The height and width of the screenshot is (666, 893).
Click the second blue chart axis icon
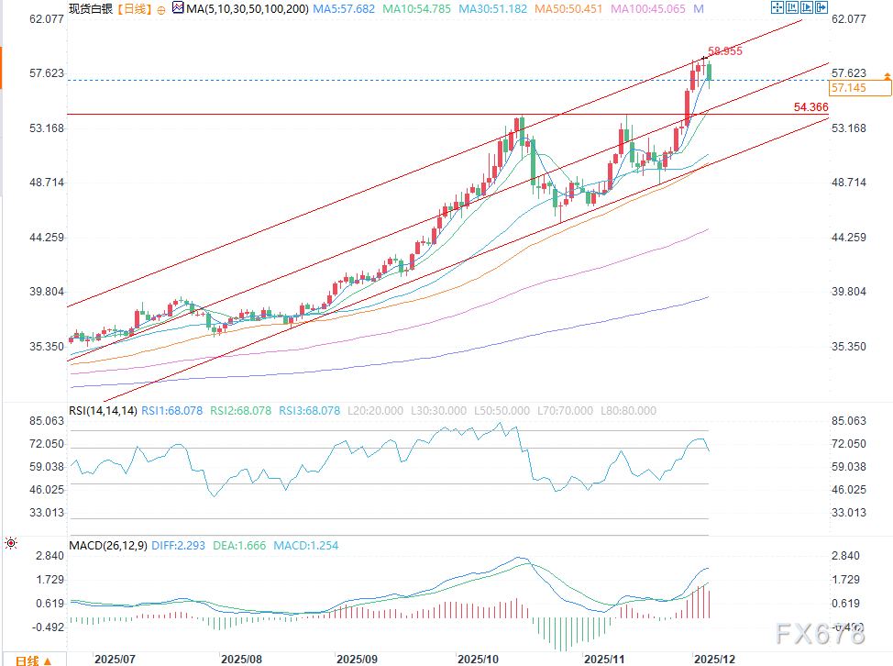tap(791, 7)
